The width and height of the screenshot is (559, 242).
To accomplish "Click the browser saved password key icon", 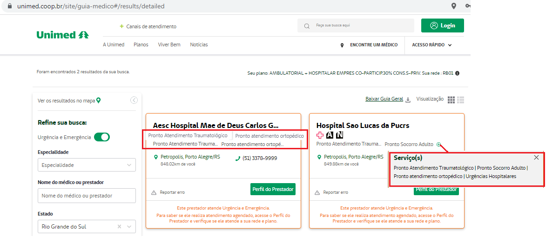I will click(468, 6).
